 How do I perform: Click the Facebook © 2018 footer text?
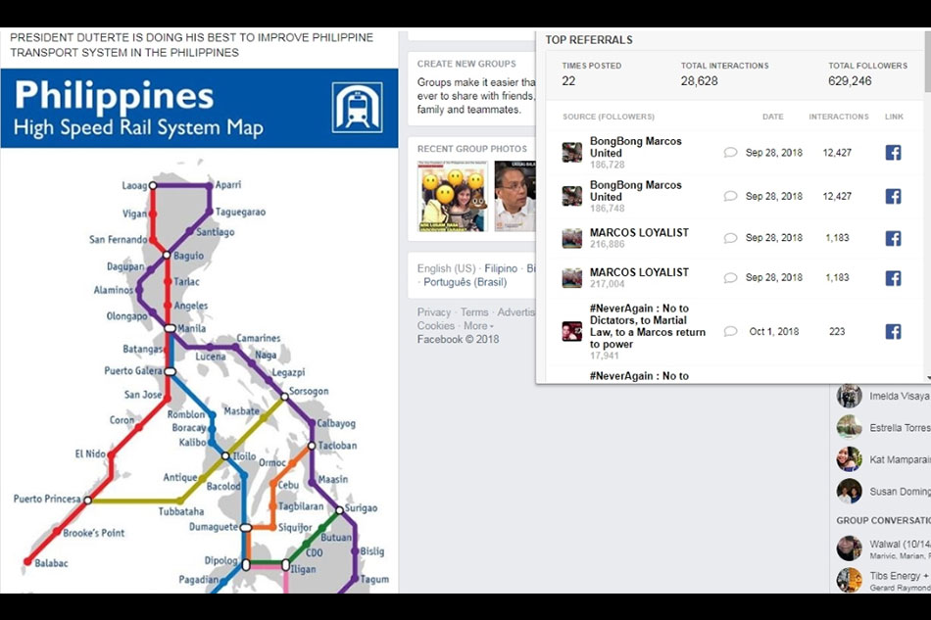click(x=458, y=339)
